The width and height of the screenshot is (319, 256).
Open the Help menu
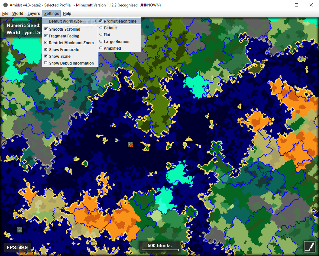point(67,14)
